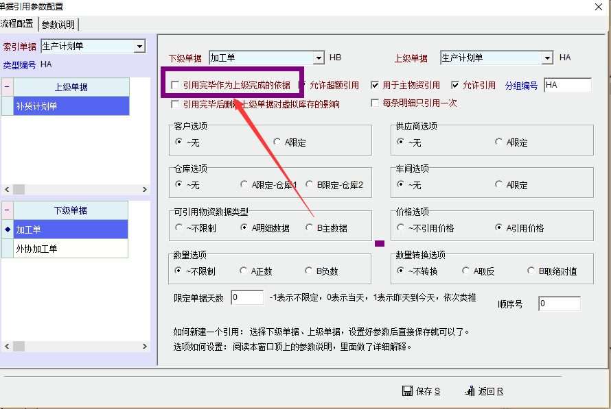Expand the 上级单据 combo box showing 生产计划单

pos(546,58)
